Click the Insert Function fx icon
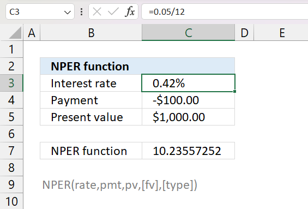The image size is (308, 209). (130, 11)
